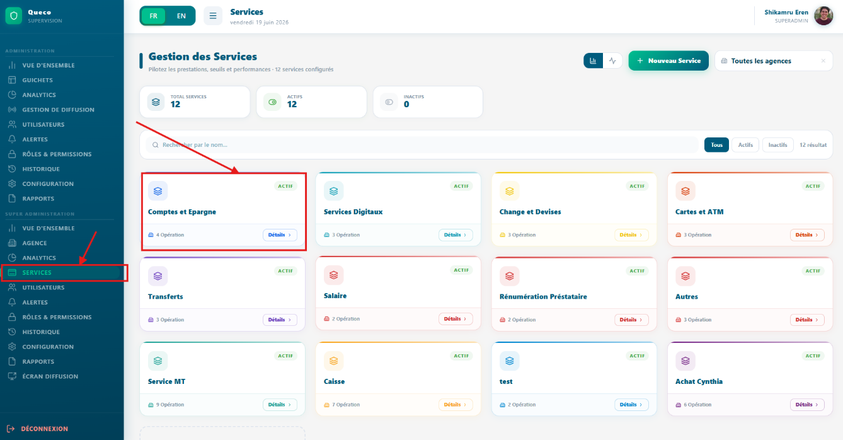
Task: Select the bar chart view icon
Action: (x=594, y=61)
